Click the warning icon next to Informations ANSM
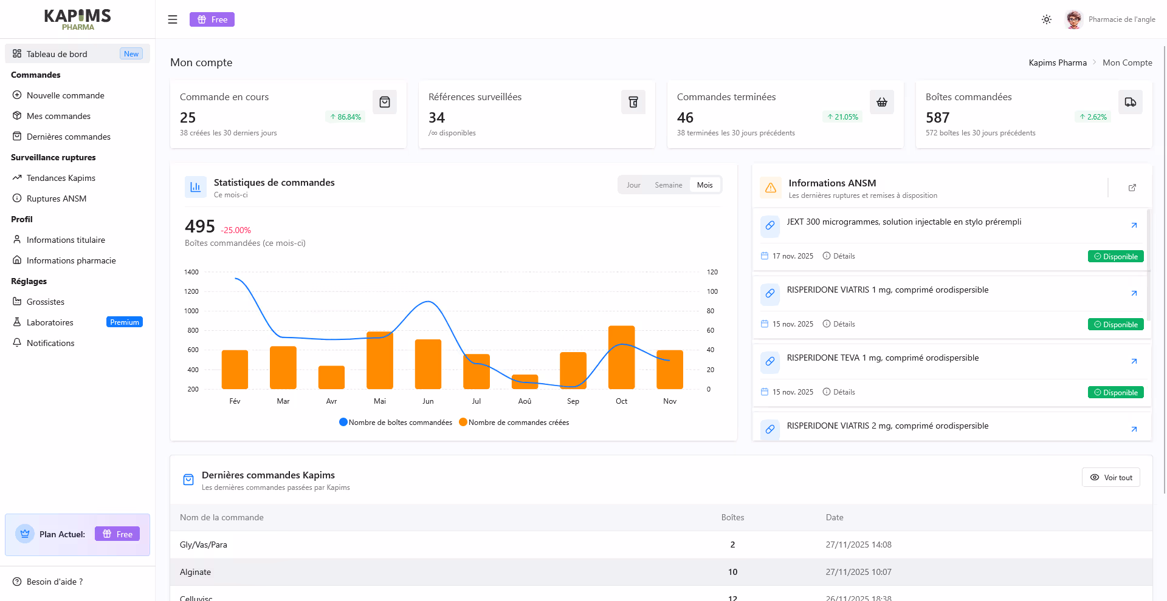The height and width of the screenshot is (601, 1167). coord(770,188)
